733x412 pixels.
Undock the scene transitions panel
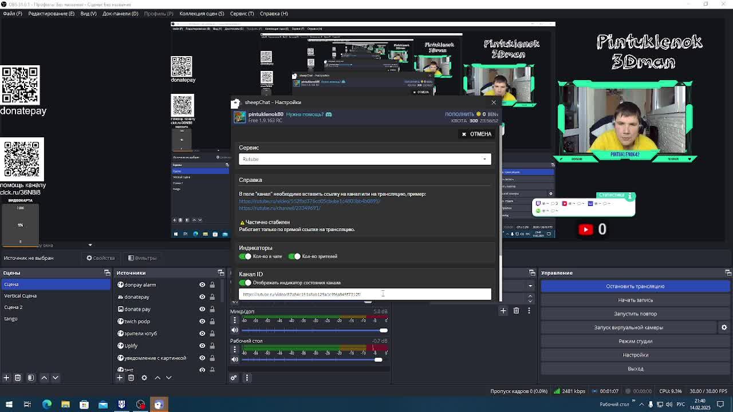pos(532,273)
